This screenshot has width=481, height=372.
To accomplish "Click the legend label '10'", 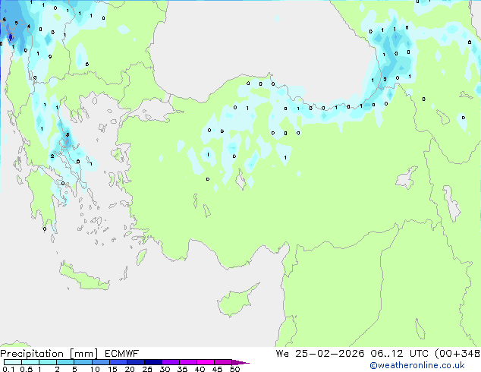I will pos(95,369).
